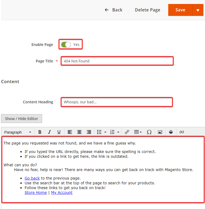205x209 pixels.
Task: Insert an image into the content
Action: pyautogui.click(x=160, y=132)
